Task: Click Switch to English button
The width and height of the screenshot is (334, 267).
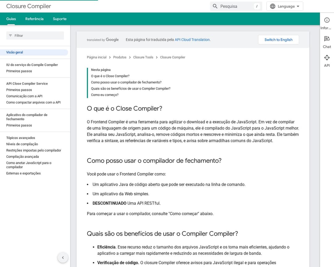Action: coord(278,40)
